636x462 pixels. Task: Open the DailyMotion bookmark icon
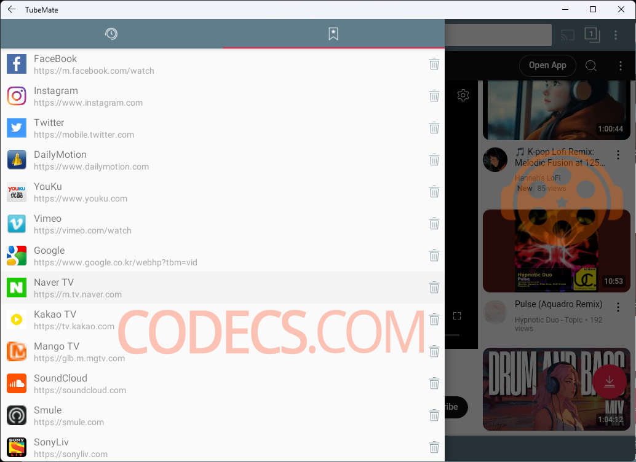17,160
